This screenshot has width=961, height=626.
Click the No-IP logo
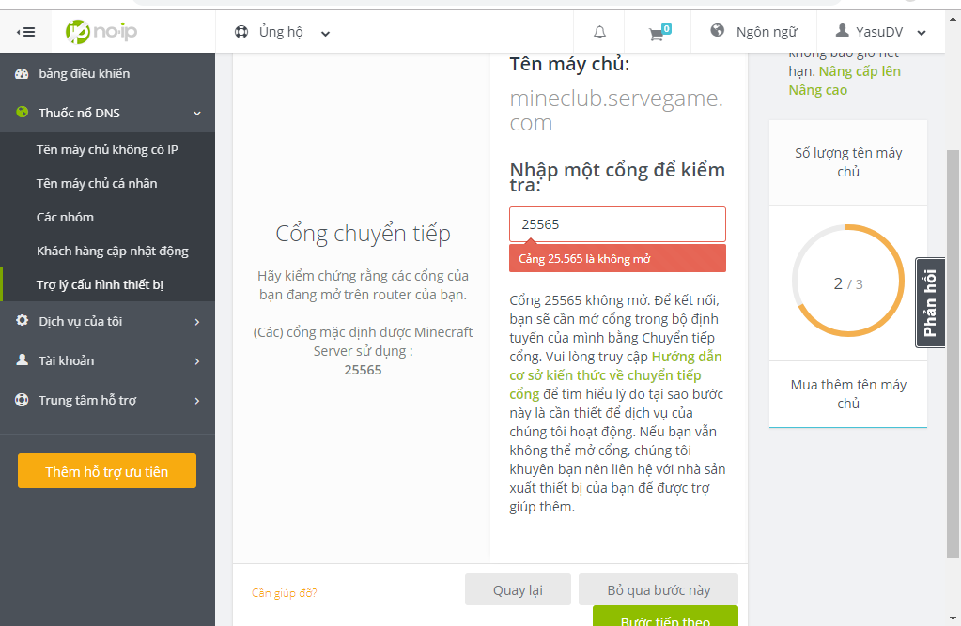(101, 32)
